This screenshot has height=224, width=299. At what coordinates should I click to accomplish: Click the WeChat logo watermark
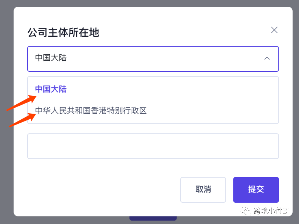246,211
